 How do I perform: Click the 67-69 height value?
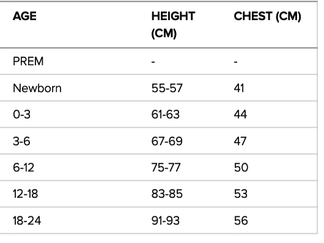tap(167, 141)
